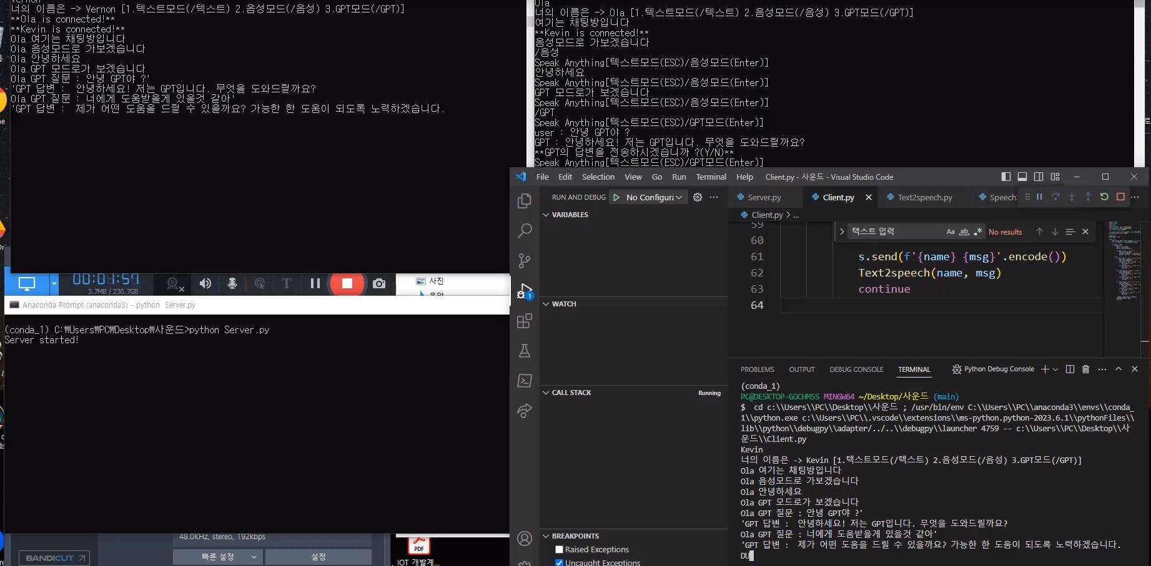Image resolution: width=1151 pixels, height=566 pixels.
Task: Click the Bandicam screenshot camera icon
Action: (x=378, y=283)
